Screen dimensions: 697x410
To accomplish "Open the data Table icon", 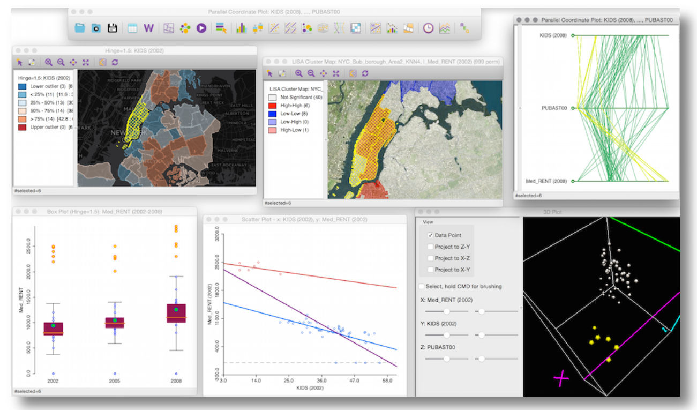I will [x=132, y=28].
